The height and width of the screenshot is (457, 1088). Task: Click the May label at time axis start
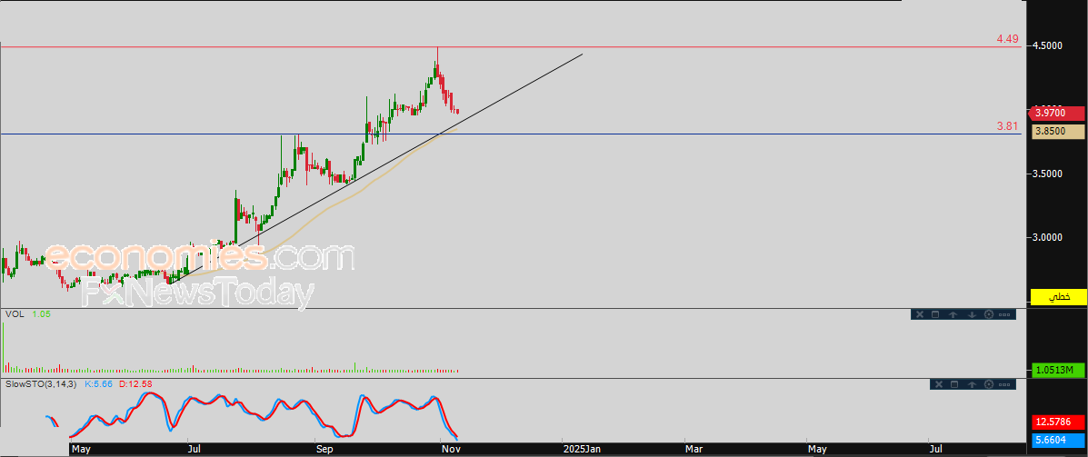(x=81, y=450)
